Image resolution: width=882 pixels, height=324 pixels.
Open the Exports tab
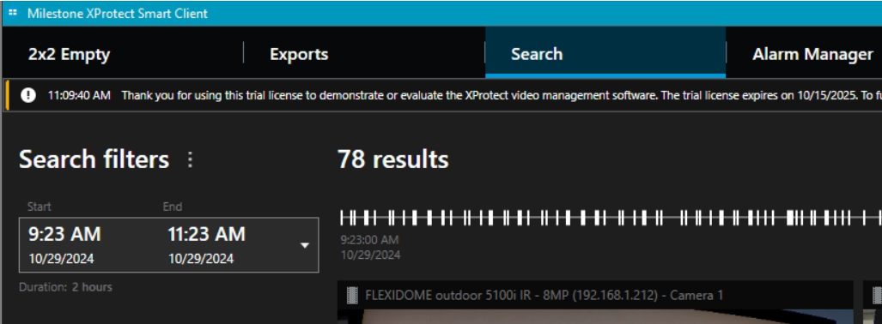point(299,55)
